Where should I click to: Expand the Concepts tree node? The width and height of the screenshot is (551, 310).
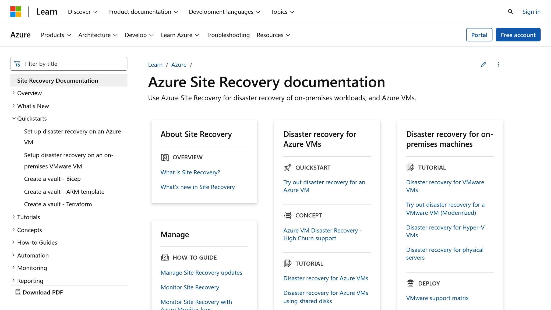(x=13, y=230)
